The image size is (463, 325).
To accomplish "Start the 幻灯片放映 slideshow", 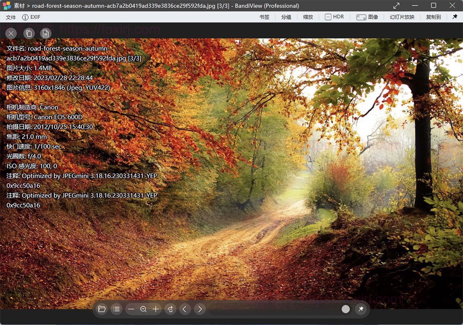I will point(402,17).
